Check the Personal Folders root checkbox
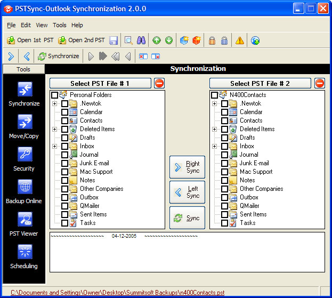 55,95
